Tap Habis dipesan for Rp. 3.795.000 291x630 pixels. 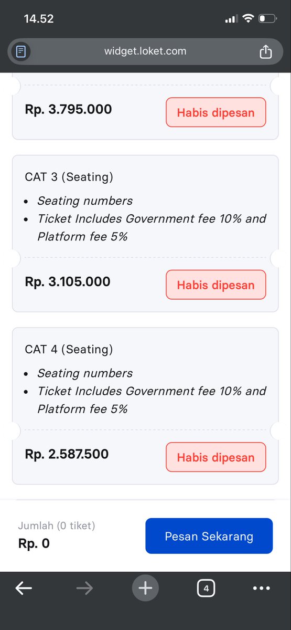coord(216,112)
